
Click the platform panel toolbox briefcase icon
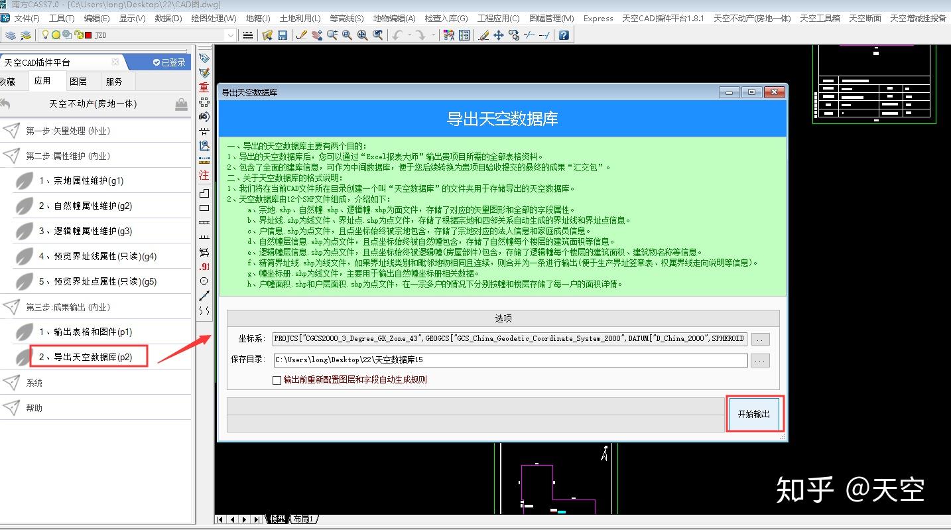click(x=181, y=104)
